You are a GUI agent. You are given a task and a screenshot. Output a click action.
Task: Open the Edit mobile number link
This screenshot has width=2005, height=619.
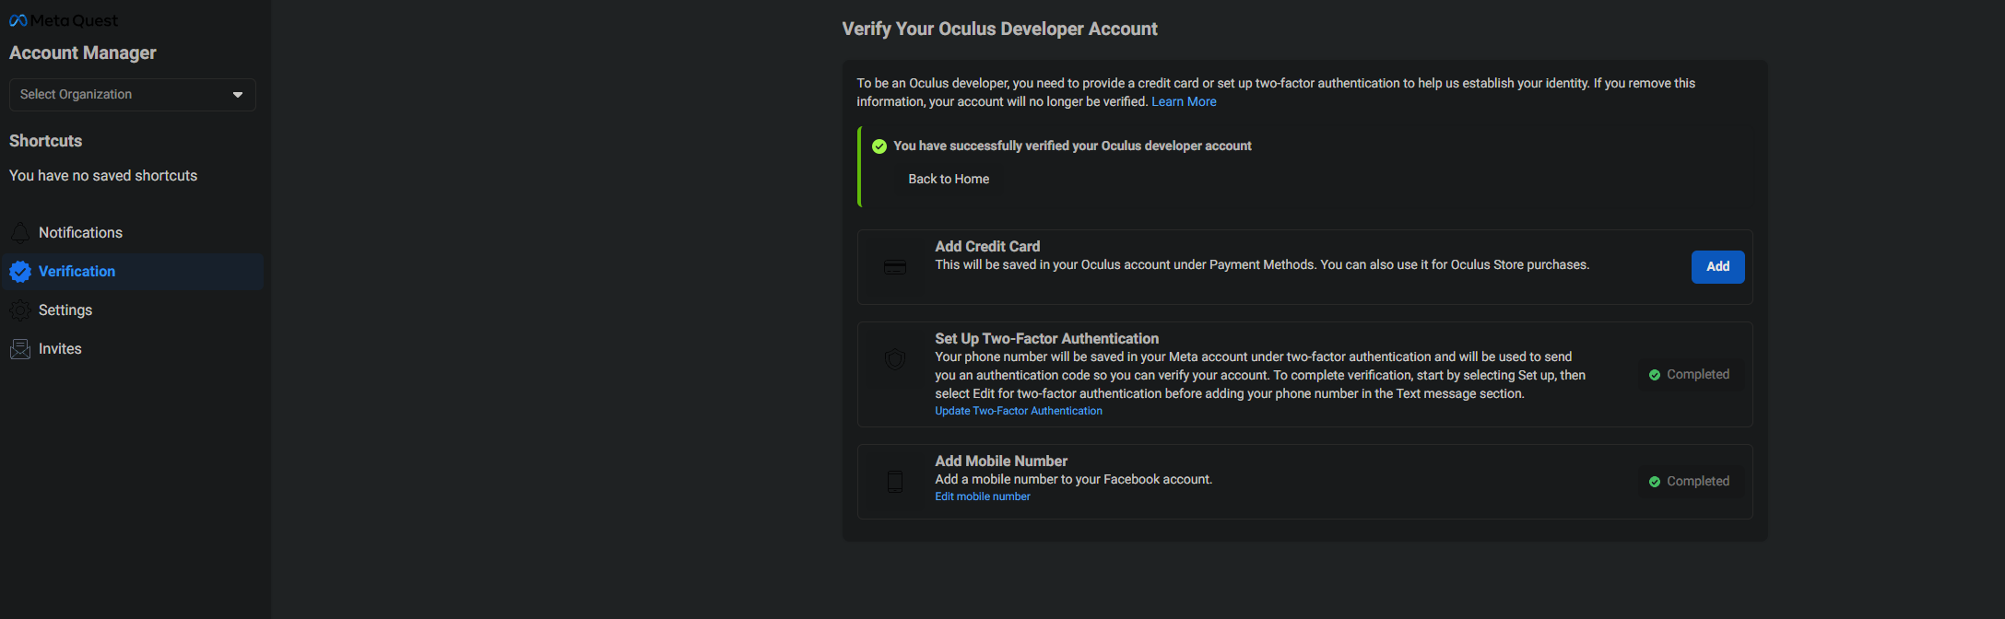pos(983,496)
